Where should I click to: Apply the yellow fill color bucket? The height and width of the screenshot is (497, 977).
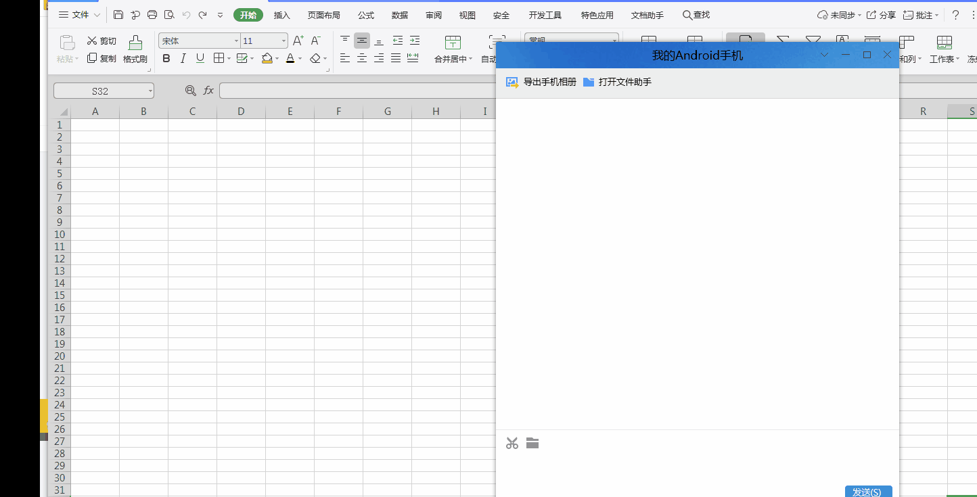point(267,59)
